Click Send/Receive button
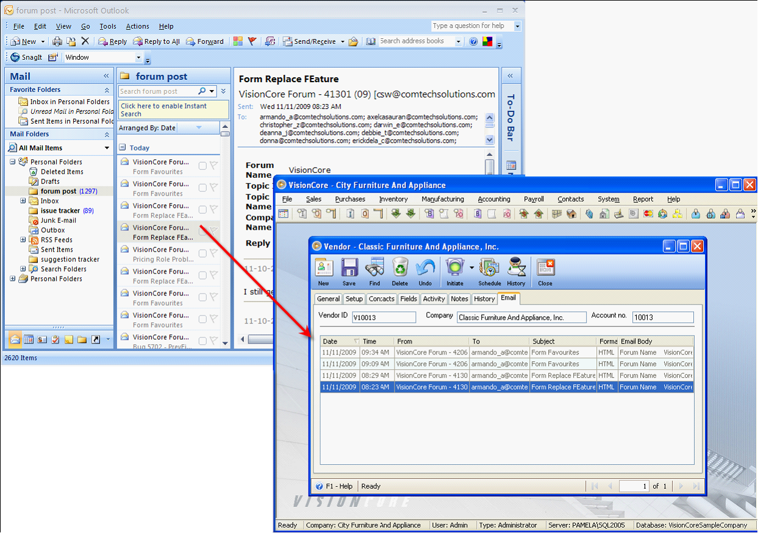 (x=309, y=41)
